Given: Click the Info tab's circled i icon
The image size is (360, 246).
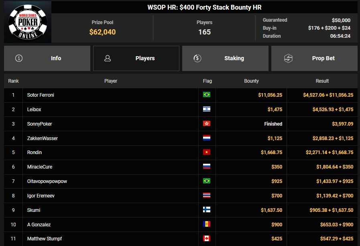Looking at the screenshot, I should 19,58.
